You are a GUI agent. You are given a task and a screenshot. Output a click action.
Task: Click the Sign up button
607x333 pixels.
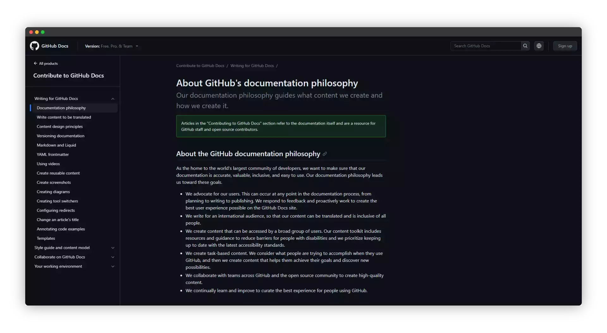(x=565, y=46)
